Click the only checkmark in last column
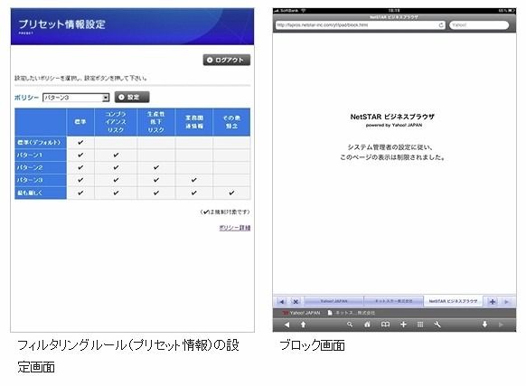Screen dimensions: 526x386 point(231,193)
